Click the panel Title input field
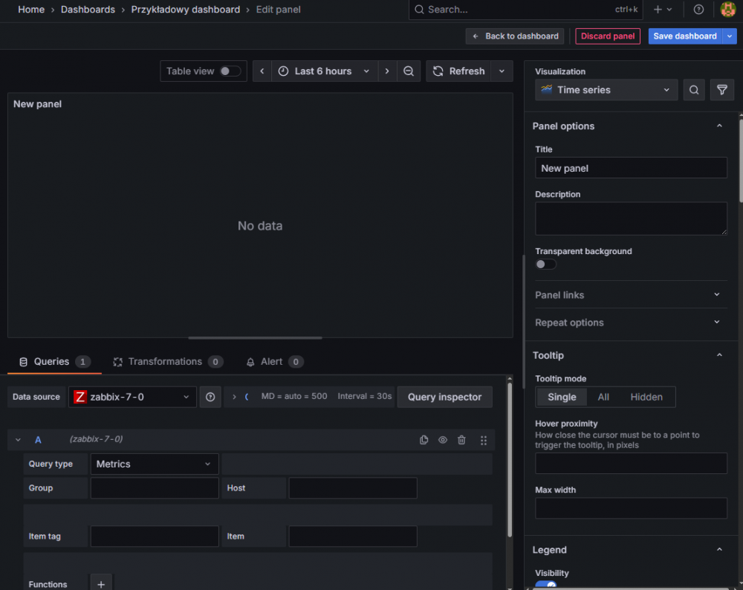Image resolution: width=743 pixels, height=590 pixels. click(631, 168)
